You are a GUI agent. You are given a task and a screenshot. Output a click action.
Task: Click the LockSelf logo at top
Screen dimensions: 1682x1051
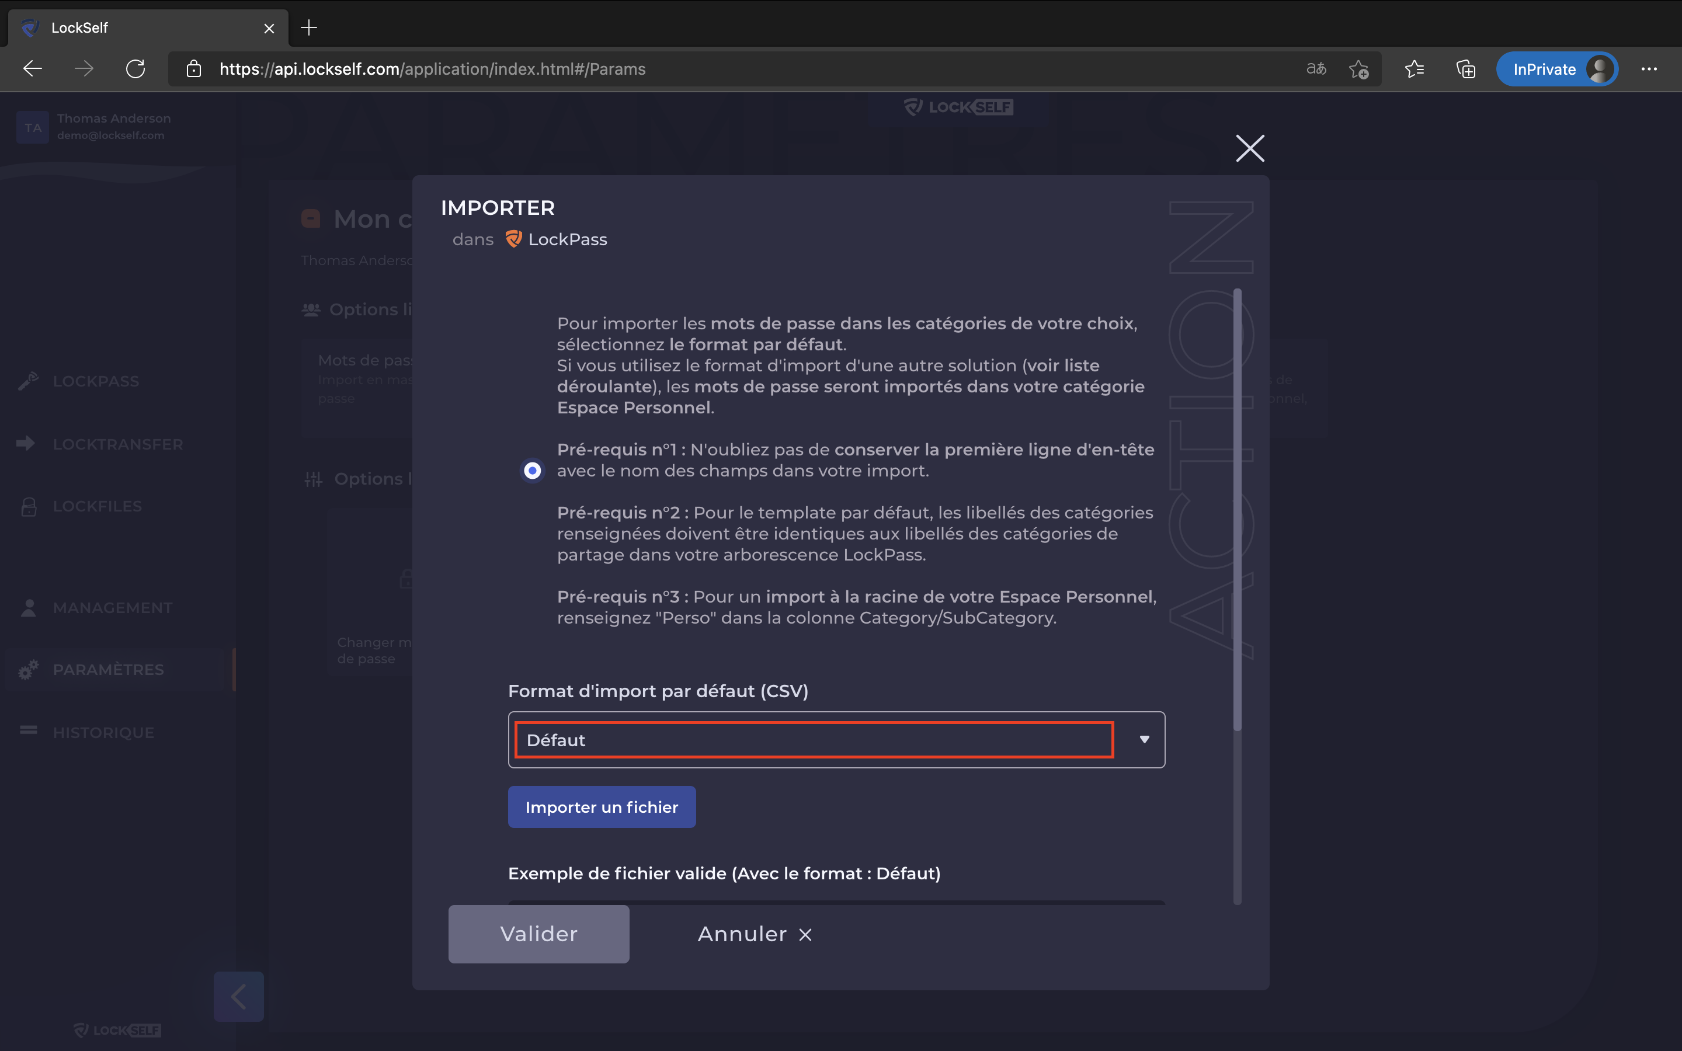click(958, 107)
